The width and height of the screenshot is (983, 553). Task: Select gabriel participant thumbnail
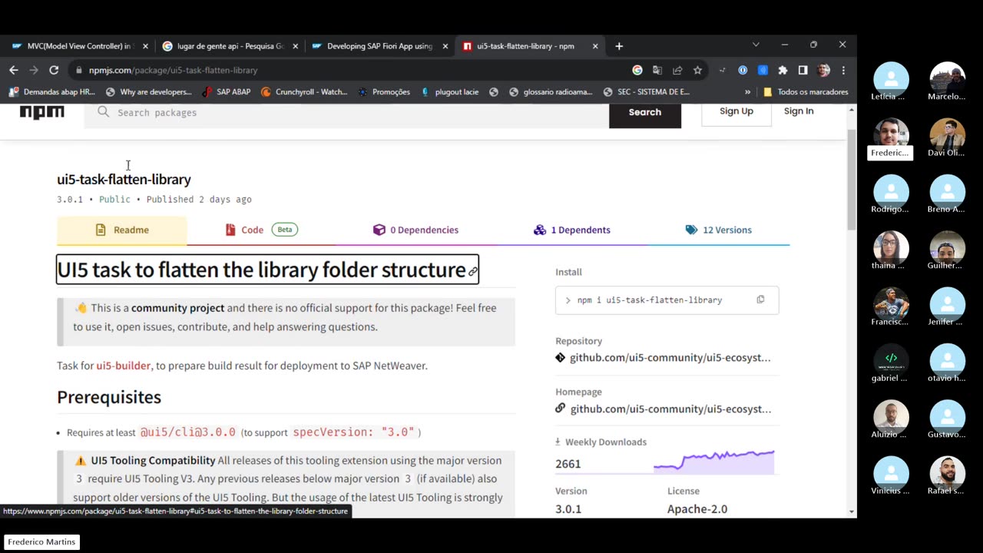tap(891, 363)
